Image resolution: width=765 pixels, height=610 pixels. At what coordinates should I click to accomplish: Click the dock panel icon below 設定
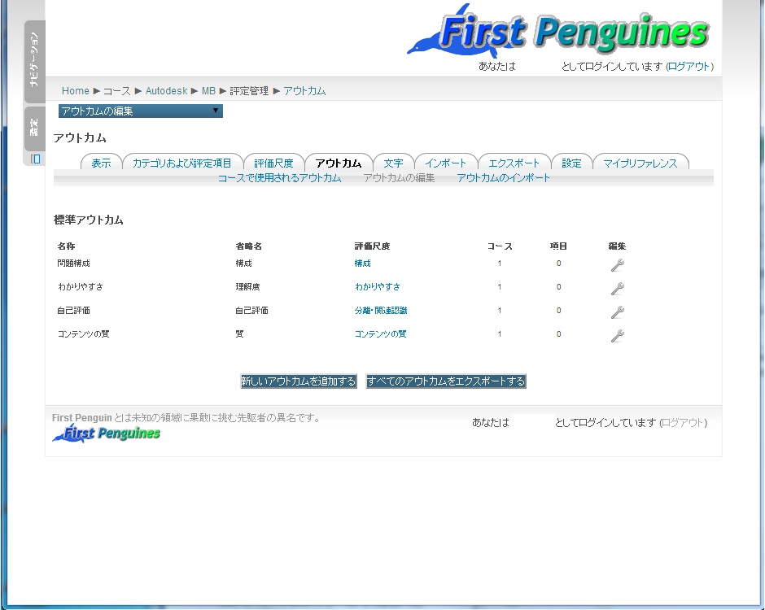[x=35, y=159]
